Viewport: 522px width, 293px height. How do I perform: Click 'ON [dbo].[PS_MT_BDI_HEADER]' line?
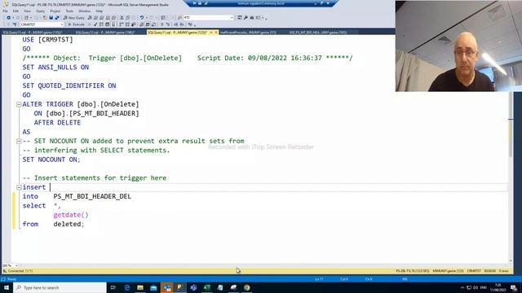click(x=86, y=113)
